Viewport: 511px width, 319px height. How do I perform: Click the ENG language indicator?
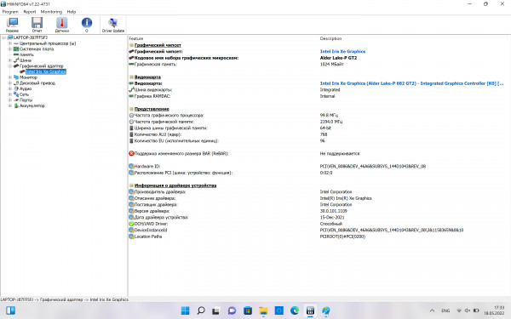[x=445, y=310]
